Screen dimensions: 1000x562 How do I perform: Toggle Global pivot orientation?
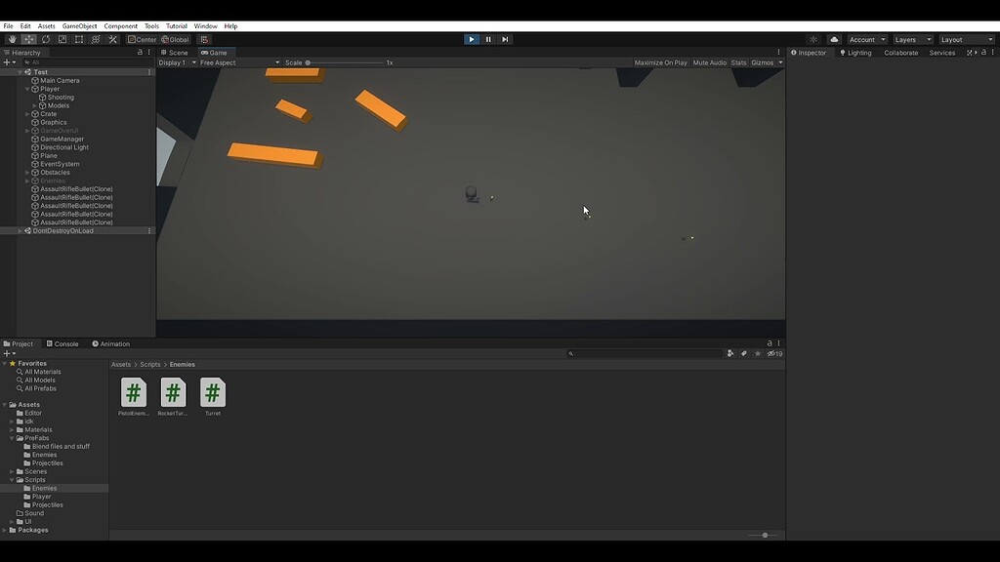[176, 39]
